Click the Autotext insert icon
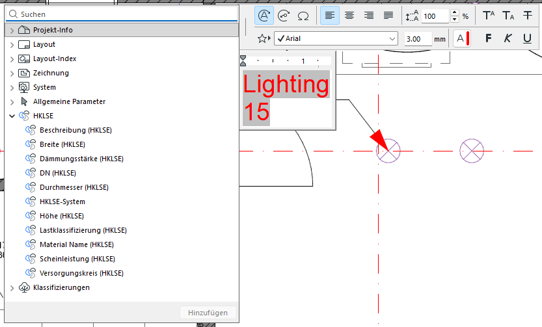The image size is (542, 327). tap(264, 16)
